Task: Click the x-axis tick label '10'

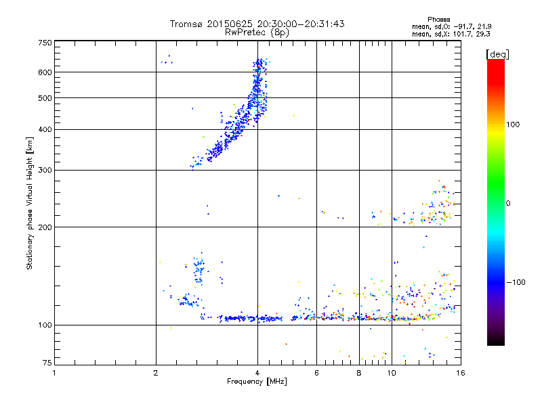Action: [392, 373]
